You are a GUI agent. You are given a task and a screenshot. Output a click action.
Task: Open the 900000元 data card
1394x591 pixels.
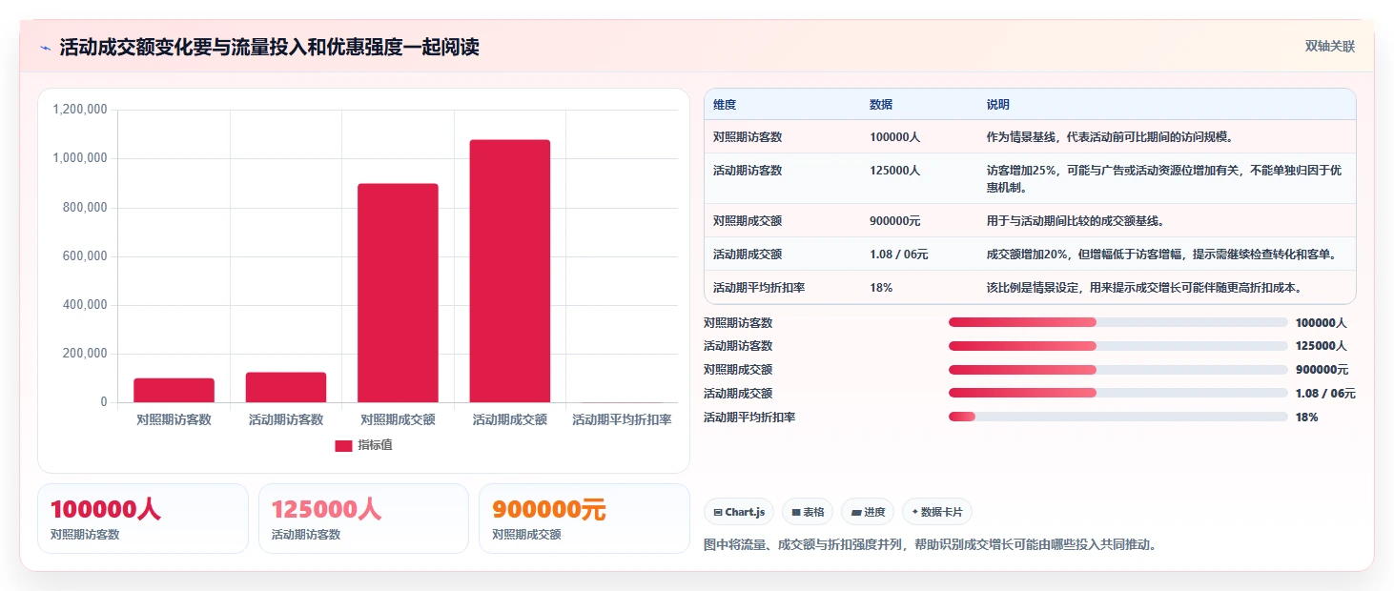pyautogui.click(x=584, y=519)
